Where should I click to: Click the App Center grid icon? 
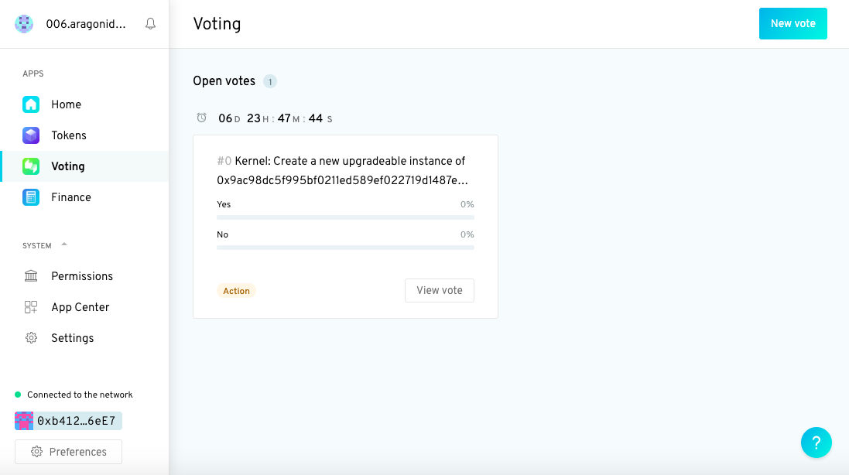[x=31, y=307]
